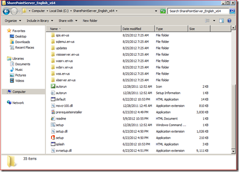Select the svrsetup.dll file icon
Screen dimensions: 239x172
(53, 150)
